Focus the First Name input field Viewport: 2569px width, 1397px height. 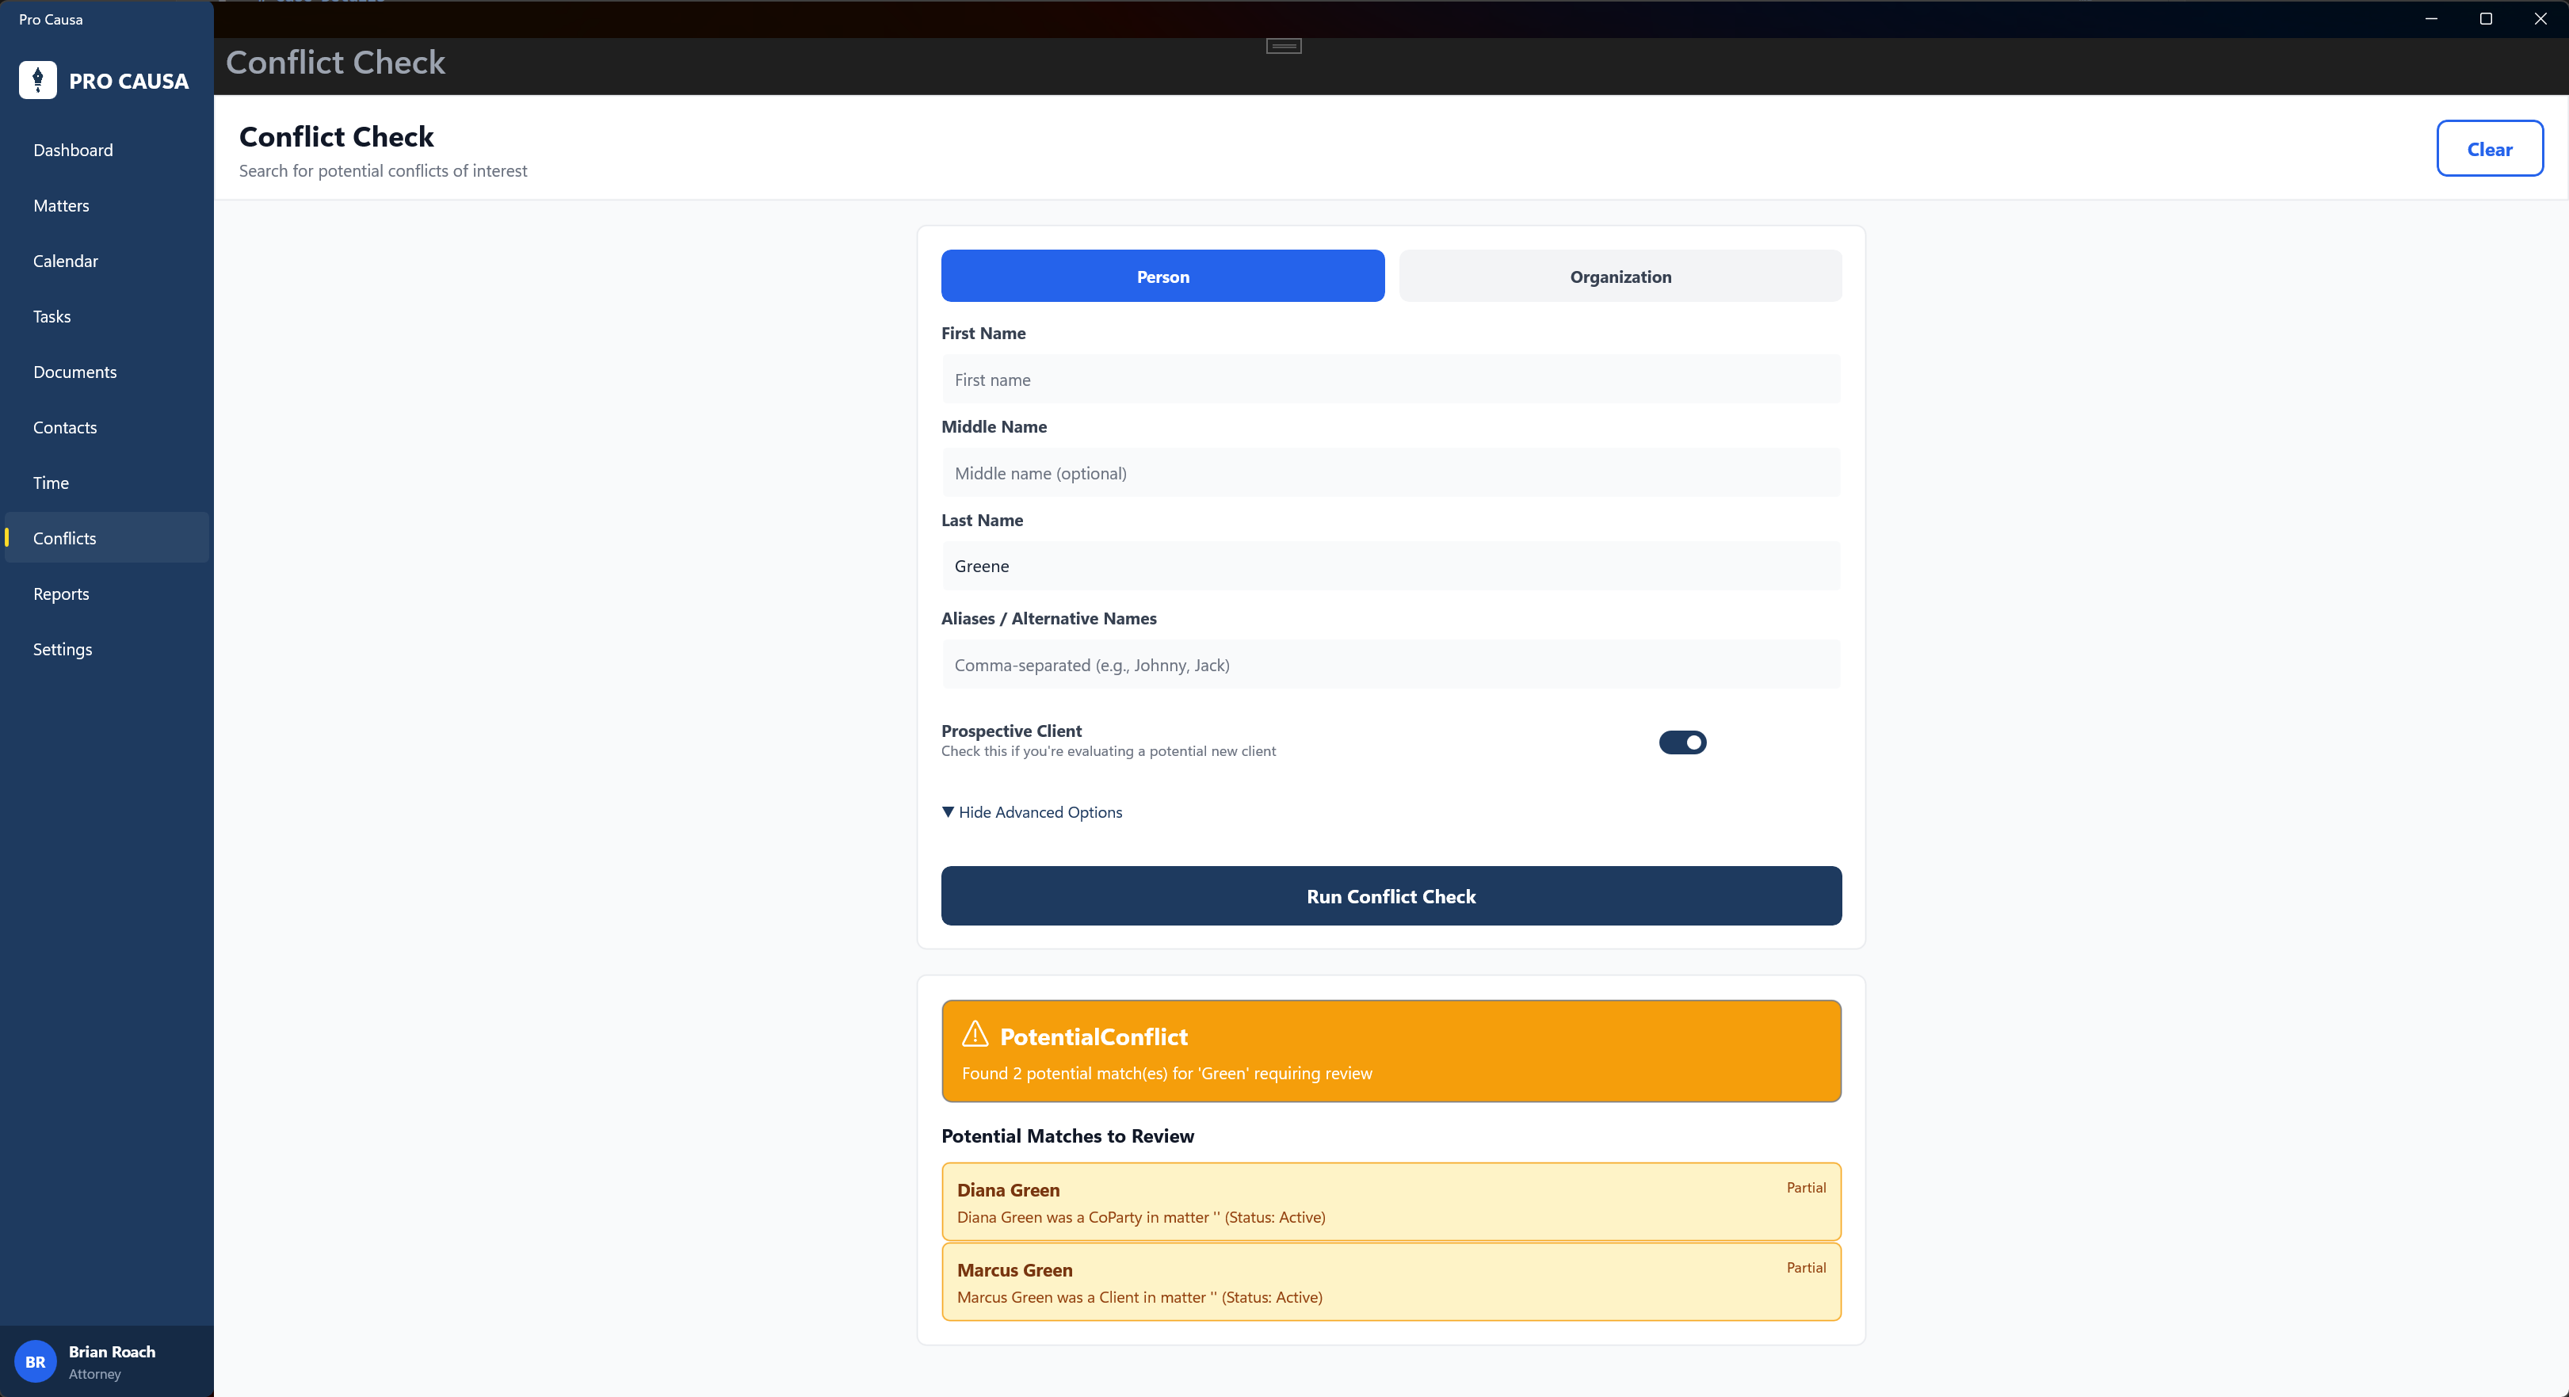1390,379
